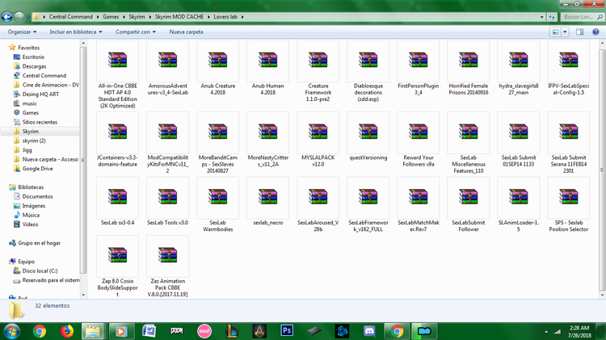This screenshot has width=606, height=340.
Task: Go to Skyrim in address bar
Action: click(x=137, y=17)
